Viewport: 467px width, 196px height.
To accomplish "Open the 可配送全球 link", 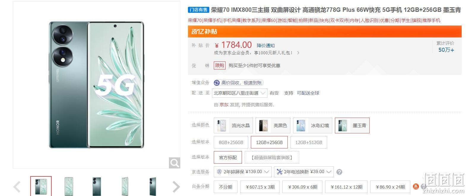I will (308, 93).
